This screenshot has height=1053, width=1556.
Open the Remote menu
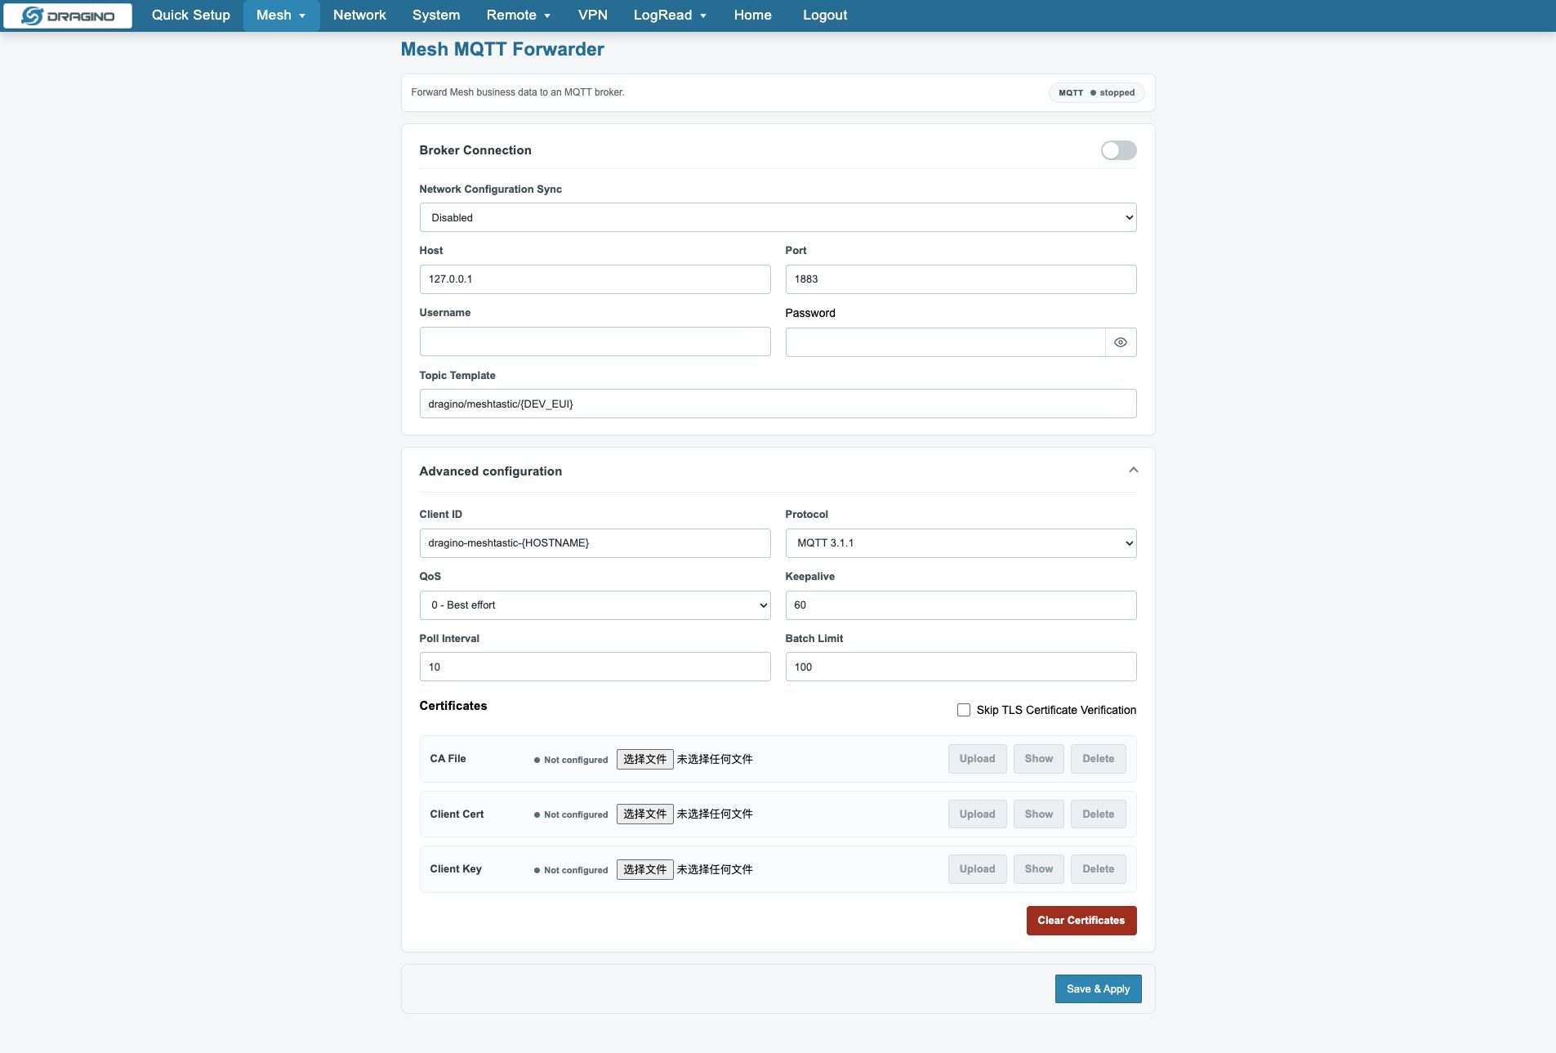(518, 16)
